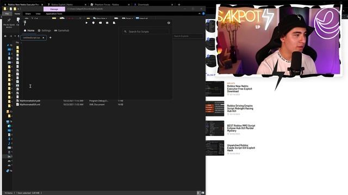Screen dimensions: 348x195
Task: Close the Downloads browser tab
Action: (172, 5)
